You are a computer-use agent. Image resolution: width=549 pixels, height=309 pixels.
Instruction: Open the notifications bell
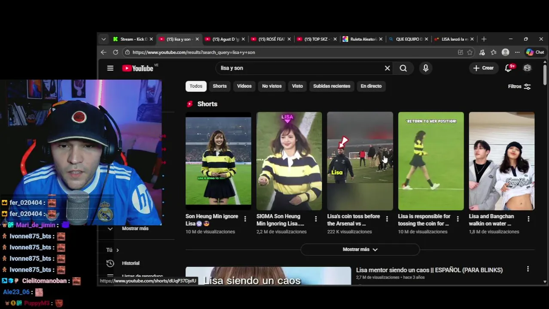(509, 68)
